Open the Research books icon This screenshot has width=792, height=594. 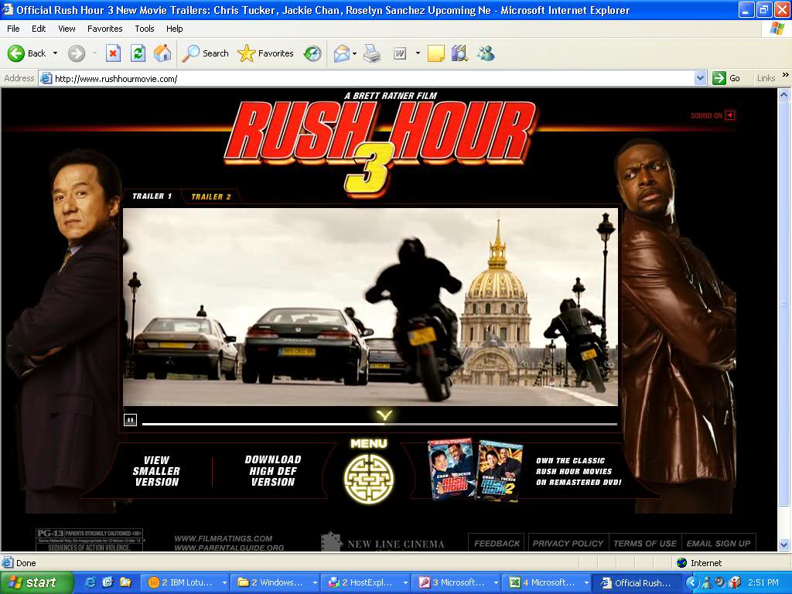click(459, 53)
